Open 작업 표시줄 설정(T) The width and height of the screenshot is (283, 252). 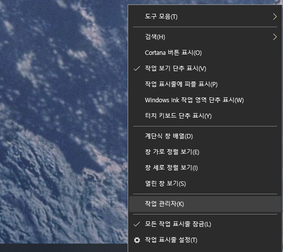205,240
